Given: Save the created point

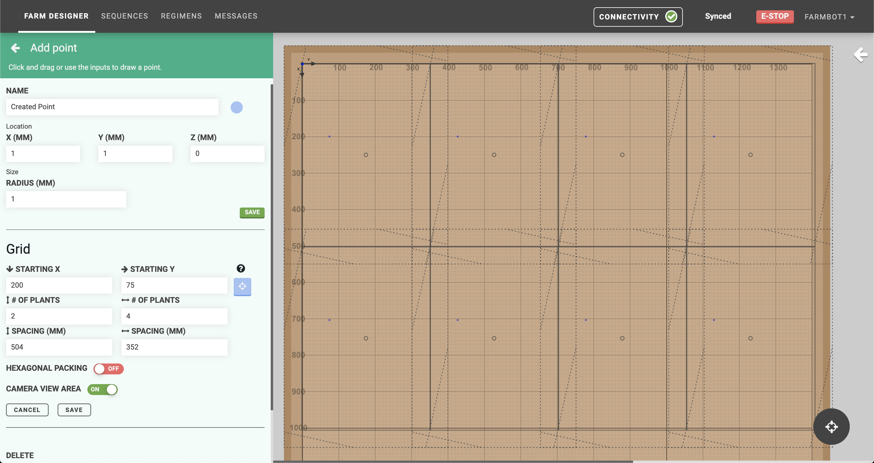Looking at the screenshot, I should [252, 213].
